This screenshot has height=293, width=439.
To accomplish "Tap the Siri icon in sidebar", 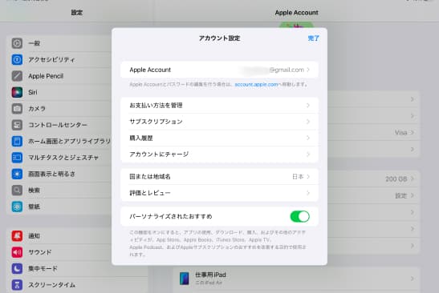I will tap(17, 92).
